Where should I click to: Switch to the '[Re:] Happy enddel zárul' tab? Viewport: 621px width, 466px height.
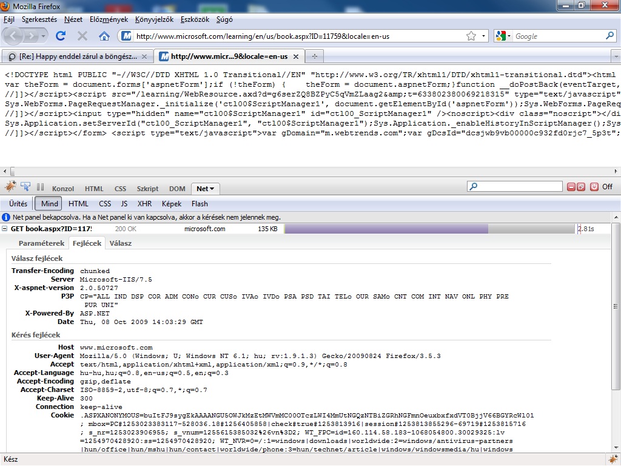tap(78, 56)
